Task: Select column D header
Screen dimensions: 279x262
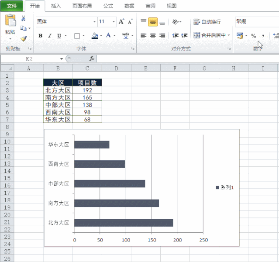Action: [117, 69]
